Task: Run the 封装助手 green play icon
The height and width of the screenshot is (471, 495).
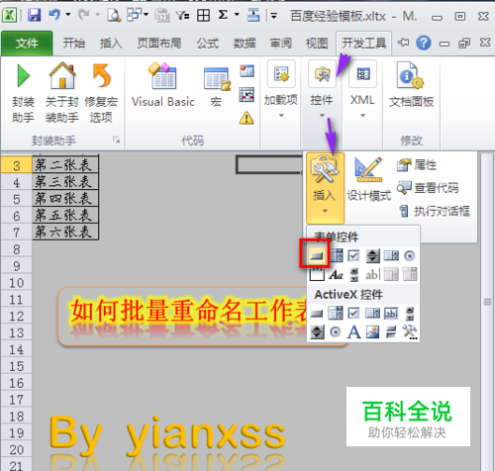Action: (x=23, y=76)
